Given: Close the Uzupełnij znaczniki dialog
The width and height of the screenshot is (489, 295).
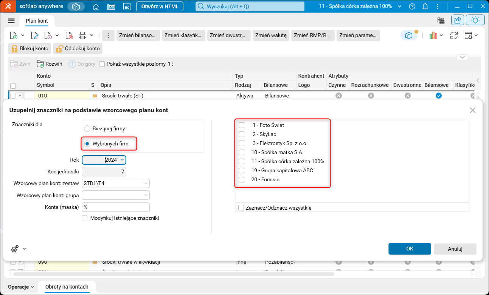Looking at the screenshot, I should (472, 110).
